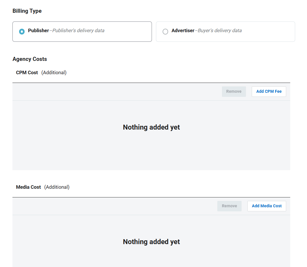Viewport: 307px width, 267px height.
Task: Click the "Publisher's delivery data" description text
Action: tap(78, 31)
